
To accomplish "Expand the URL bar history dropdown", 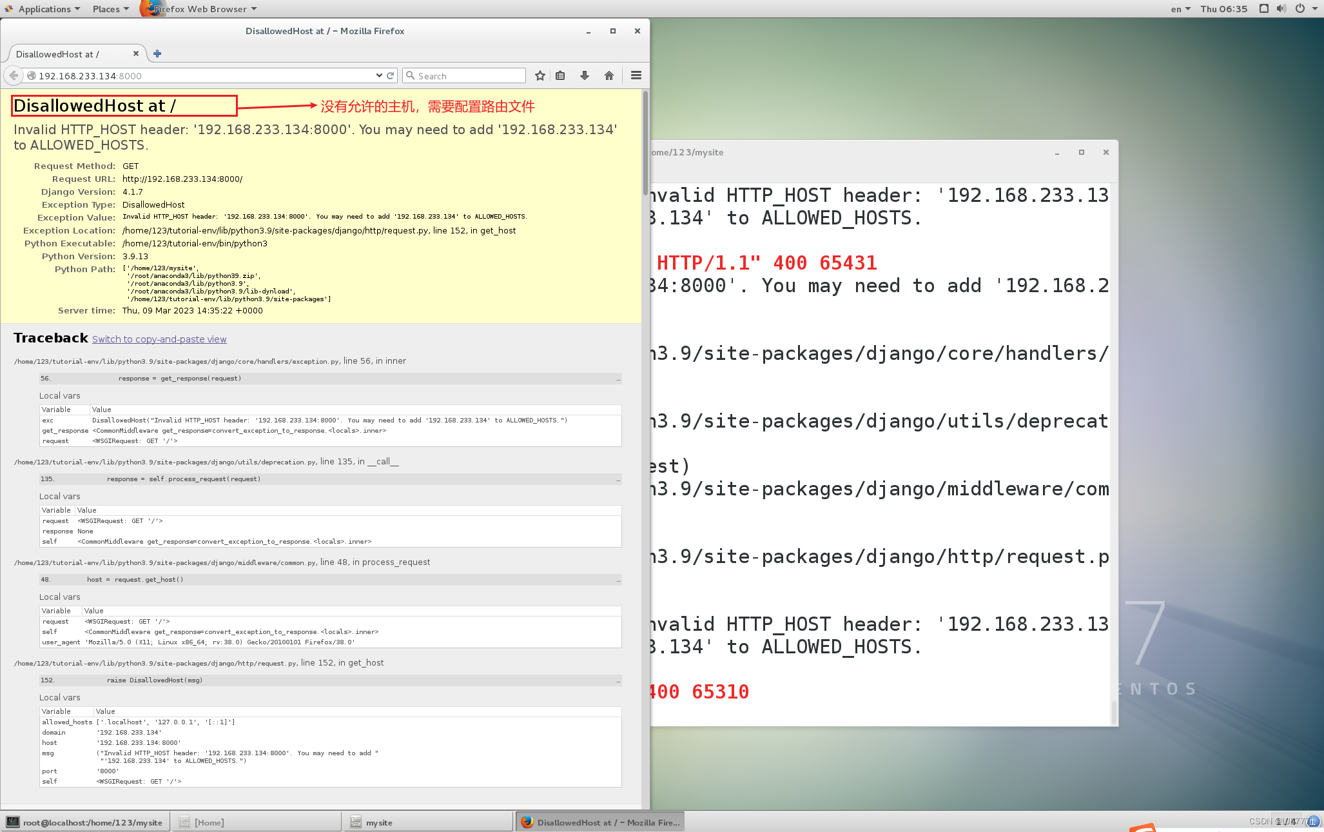I will [379, 75].
